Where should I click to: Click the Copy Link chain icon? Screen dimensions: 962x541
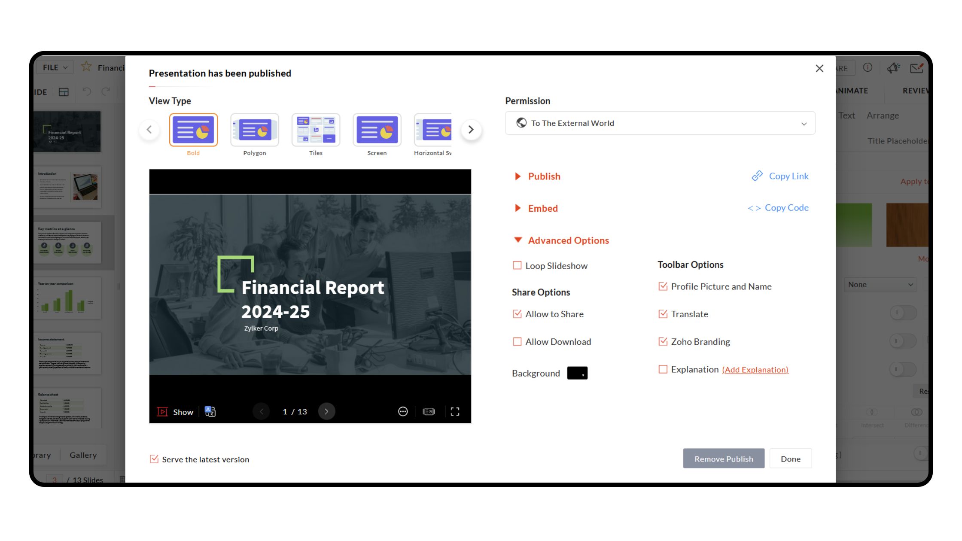tap(757, 176)
